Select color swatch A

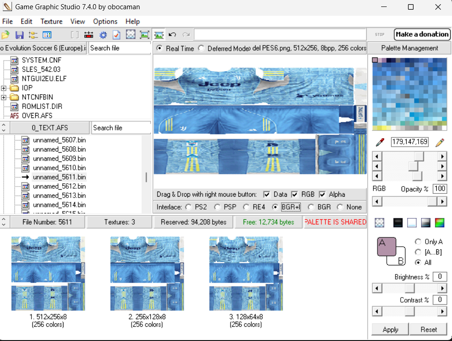[386, 247]
